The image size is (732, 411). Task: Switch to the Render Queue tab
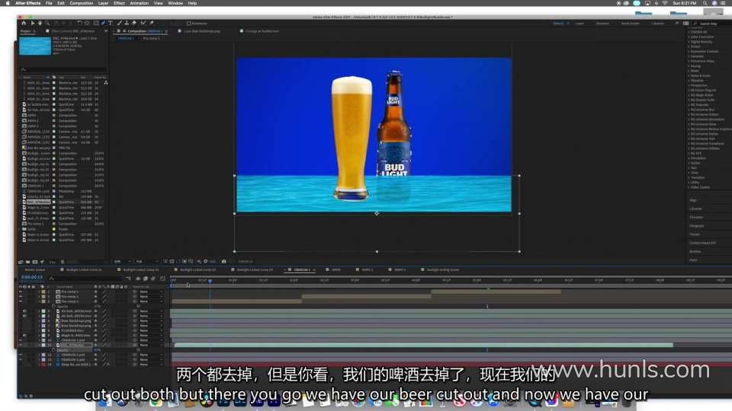tap(35, 269)
